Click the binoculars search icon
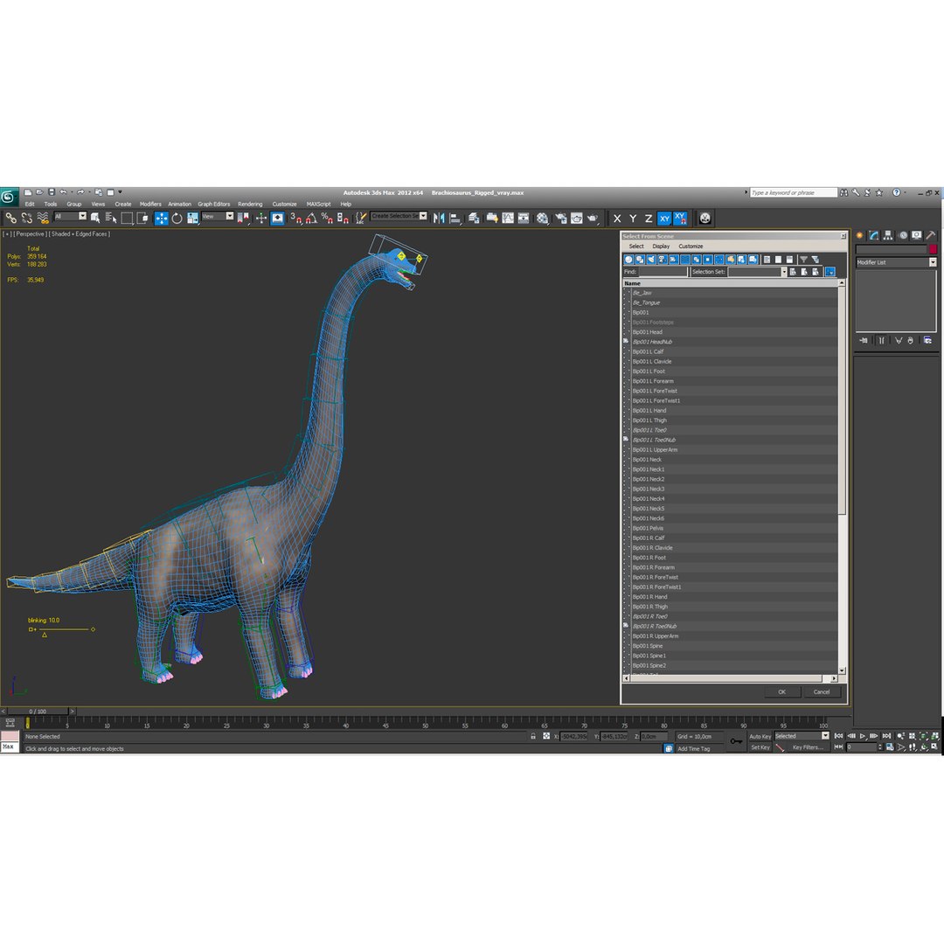944x944 pixels. [844, 192]
